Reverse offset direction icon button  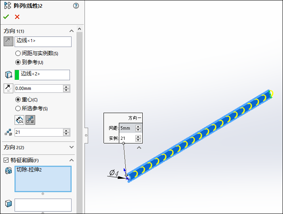pyautogui.click(x=8, y=88)
